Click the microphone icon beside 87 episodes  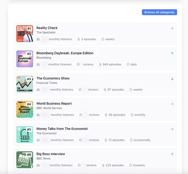point(105,90)
